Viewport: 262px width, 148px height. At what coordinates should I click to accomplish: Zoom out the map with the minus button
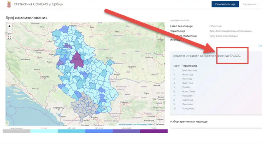pos(9,31)
